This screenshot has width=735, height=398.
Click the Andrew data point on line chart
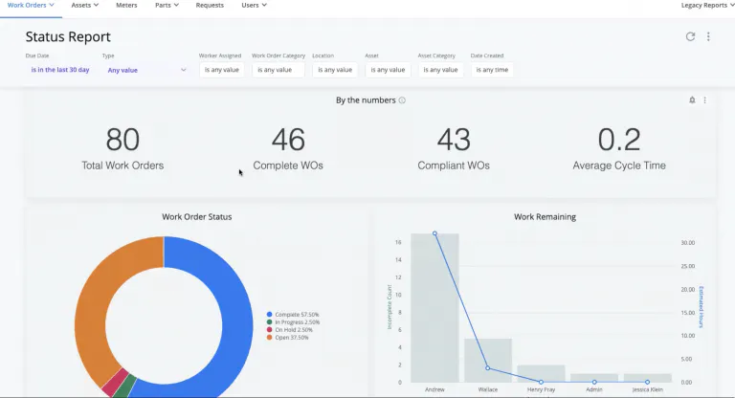tap(434, 233)
